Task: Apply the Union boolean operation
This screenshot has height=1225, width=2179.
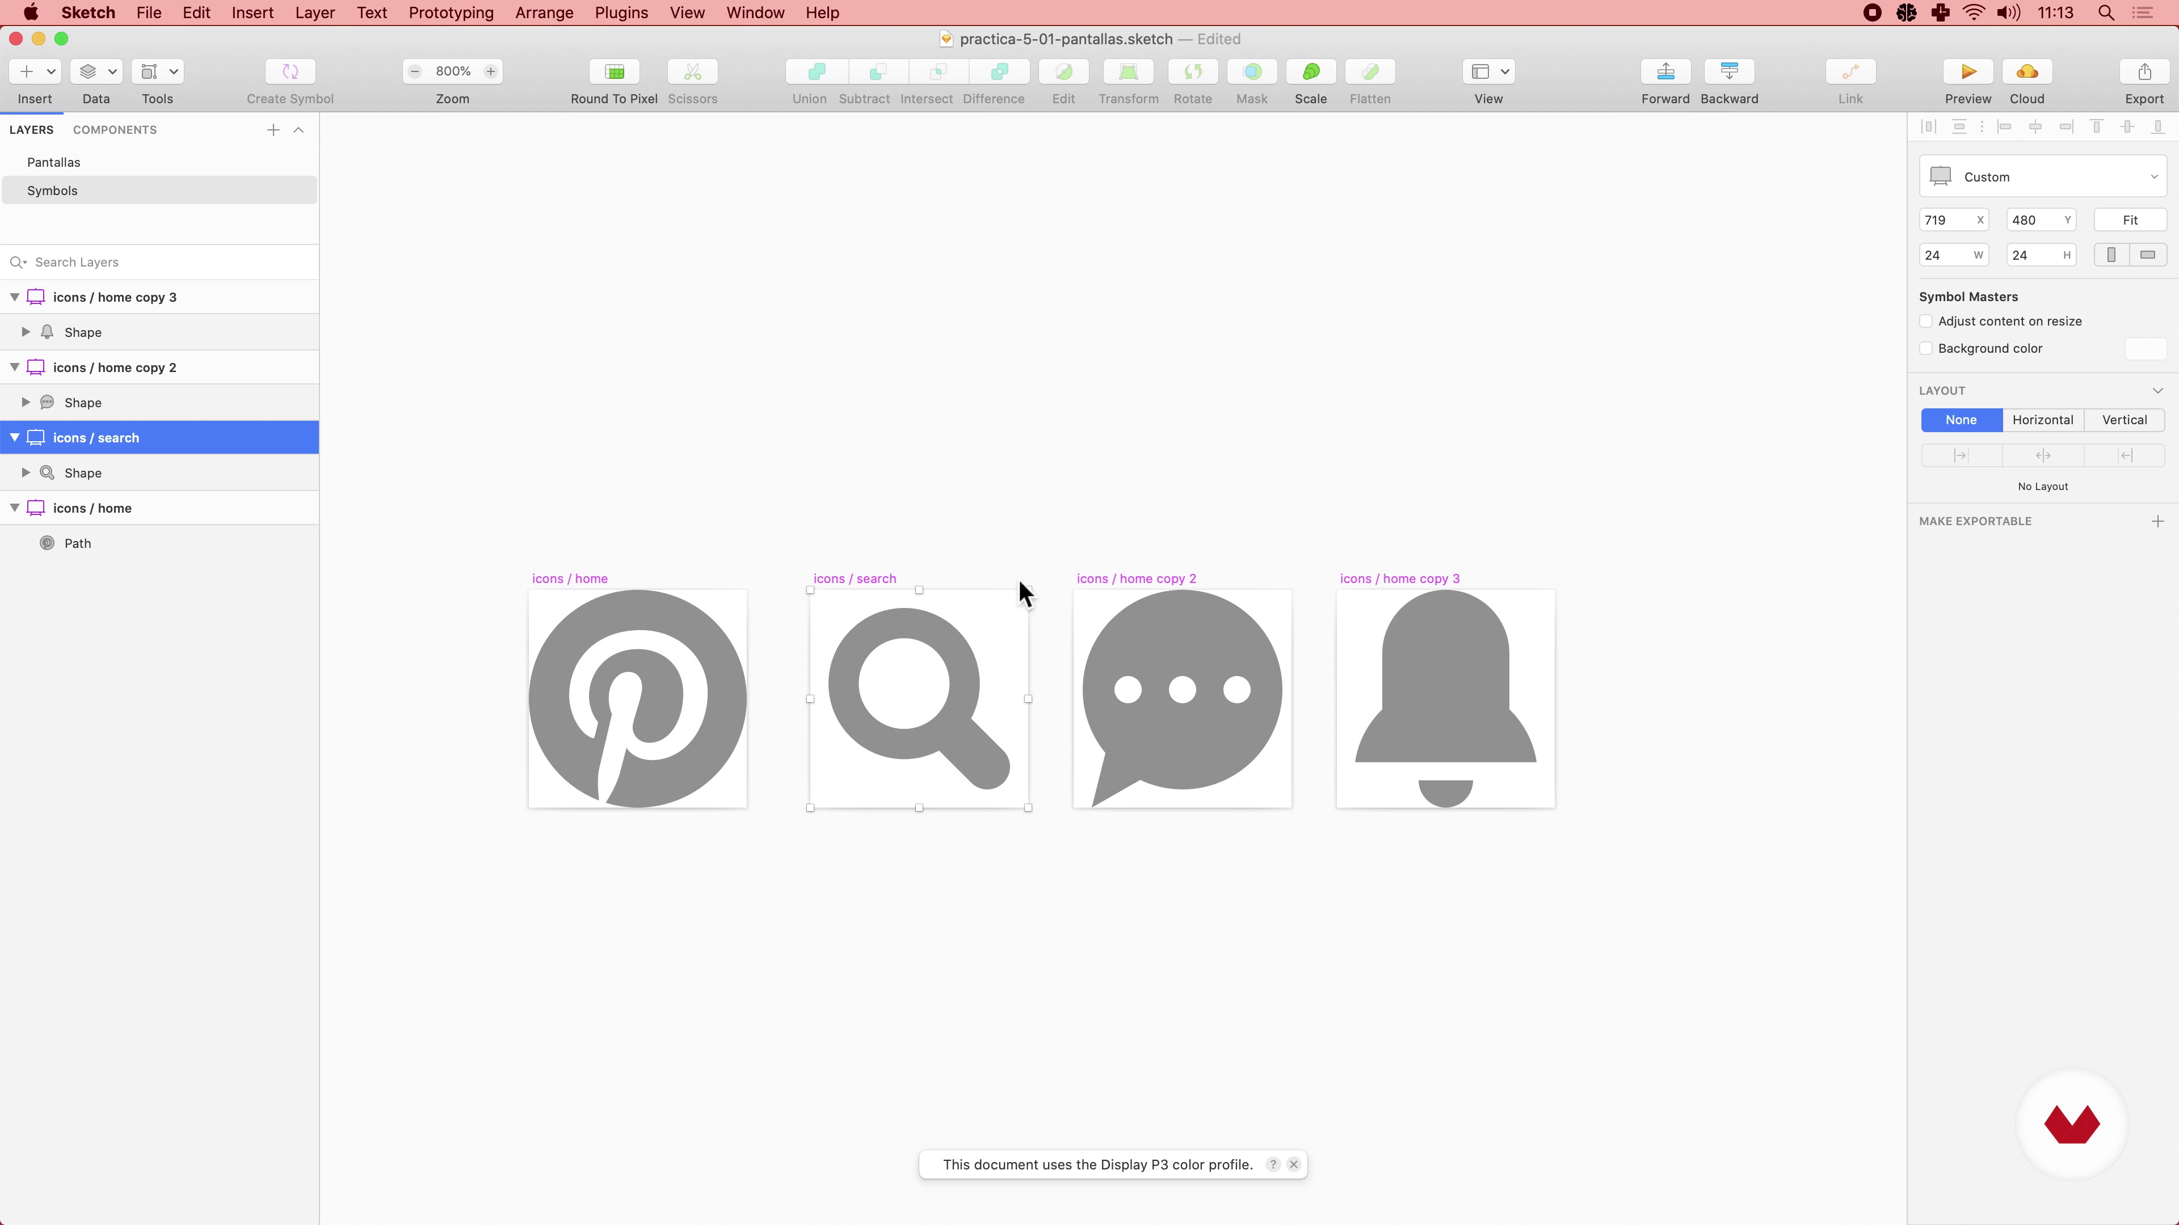Action: (817, 72)
